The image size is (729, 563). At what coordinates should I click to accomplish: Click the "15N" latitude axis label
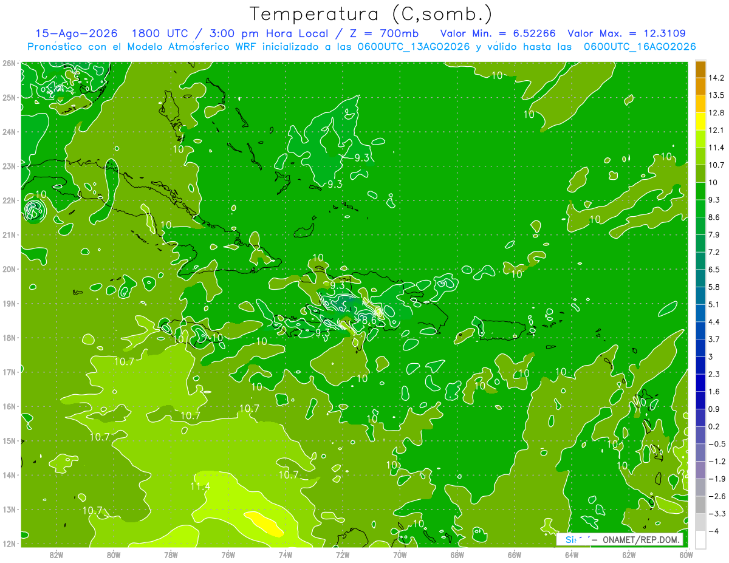[9, 441]
